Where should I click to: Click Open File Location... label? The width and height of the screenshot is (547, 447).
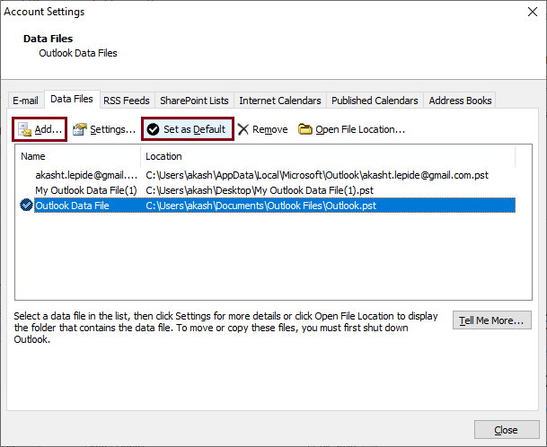click(360, 129)
